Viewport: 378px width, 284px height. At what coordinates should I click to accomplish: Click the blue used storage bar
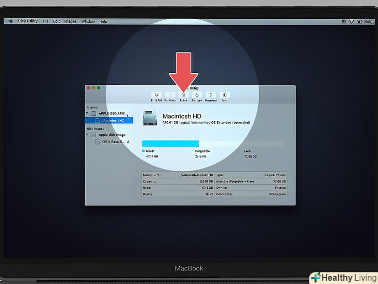[170, 144]
